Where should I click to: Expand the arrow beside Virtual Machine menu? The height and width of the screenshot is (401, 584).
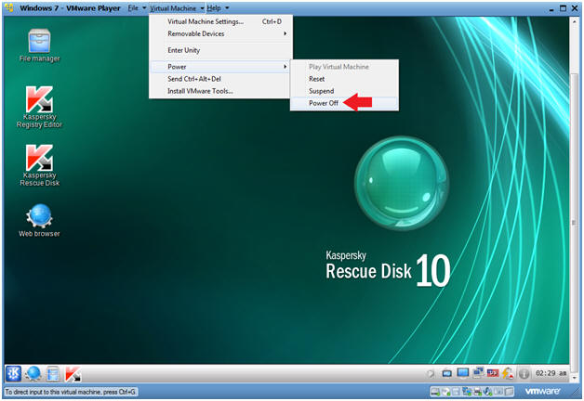coord(202,7)
